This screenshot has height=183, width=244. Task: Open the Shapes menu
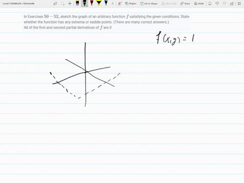[x=131, y=4]
